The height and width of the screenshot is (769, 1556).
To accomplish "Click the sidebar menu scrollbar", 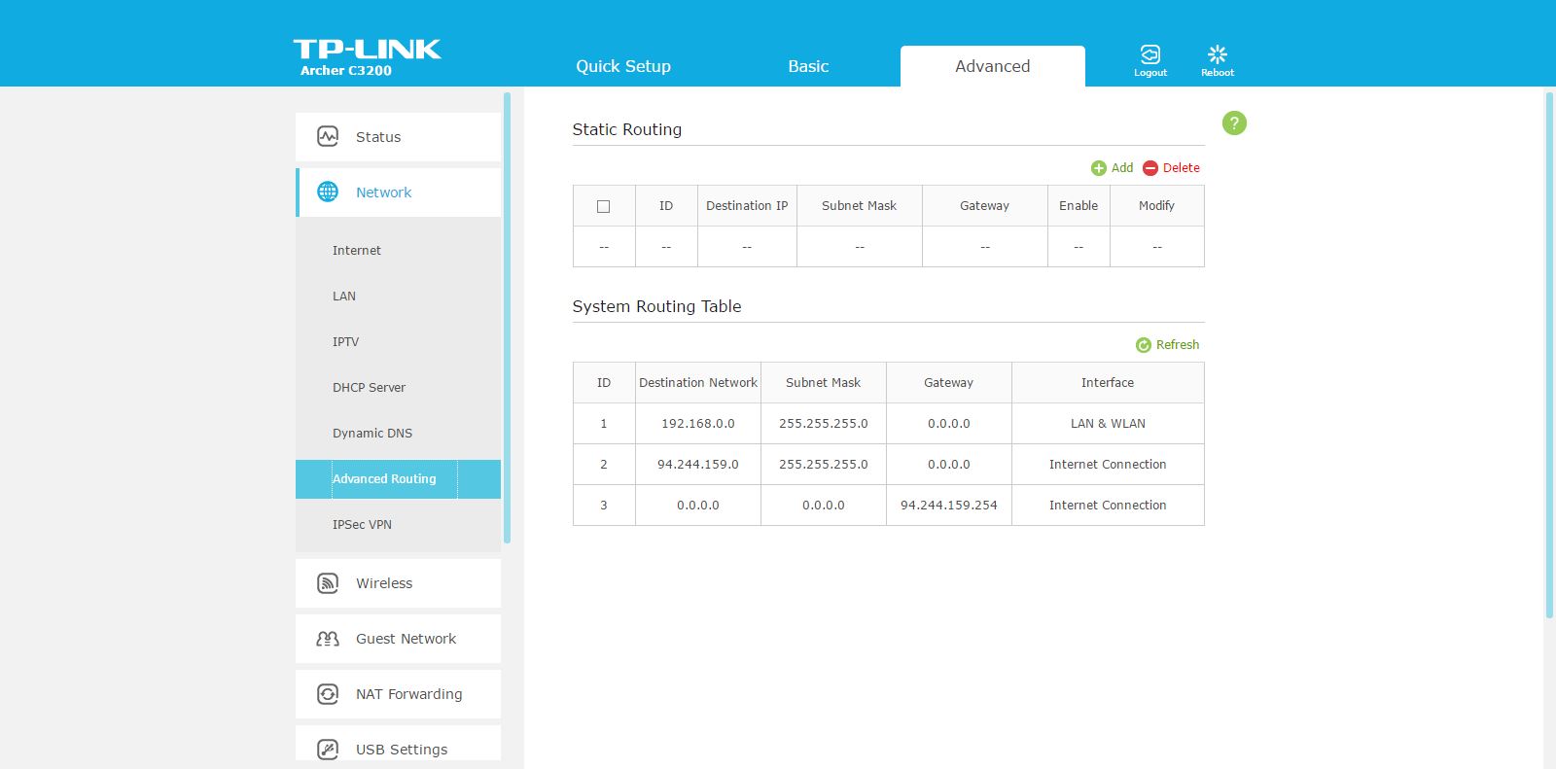I will pyautogui.click(x=507, y=318).
